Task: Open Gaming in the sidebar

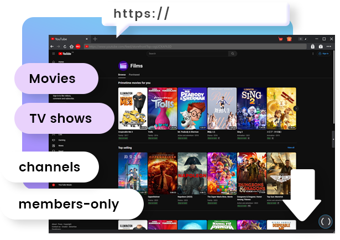Action: point(59,140)
